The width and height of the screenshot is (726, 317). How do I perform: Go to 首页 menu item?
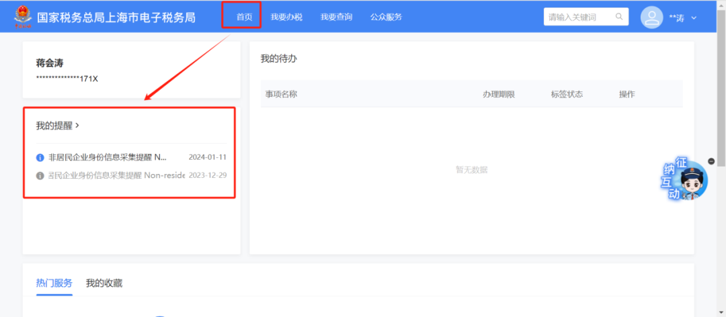pyautogui.click(x=245, y=17)
